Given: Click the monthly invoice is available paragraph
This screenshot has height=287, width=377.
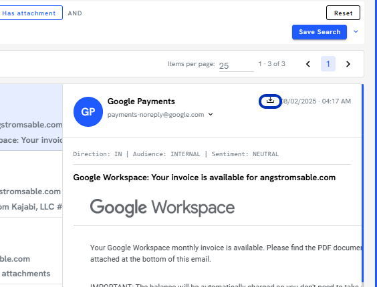Looking at the screenshot, I should (x=226, y=254).
